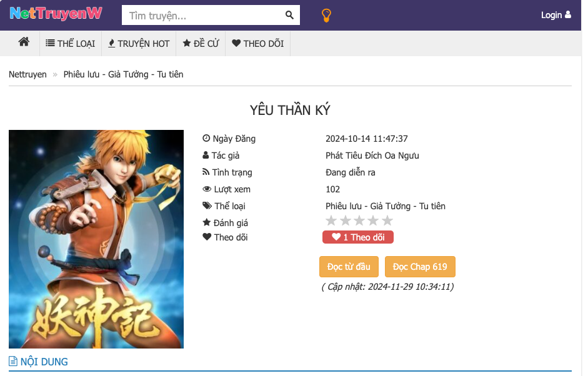Click the Nettruyen breadcrumb link
583x376 pixels.
(x=27, y=74)
